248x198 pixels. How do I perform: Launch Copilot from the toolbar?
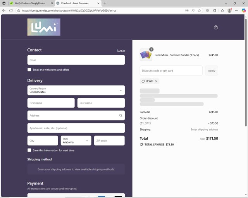(x=244, y=10)
